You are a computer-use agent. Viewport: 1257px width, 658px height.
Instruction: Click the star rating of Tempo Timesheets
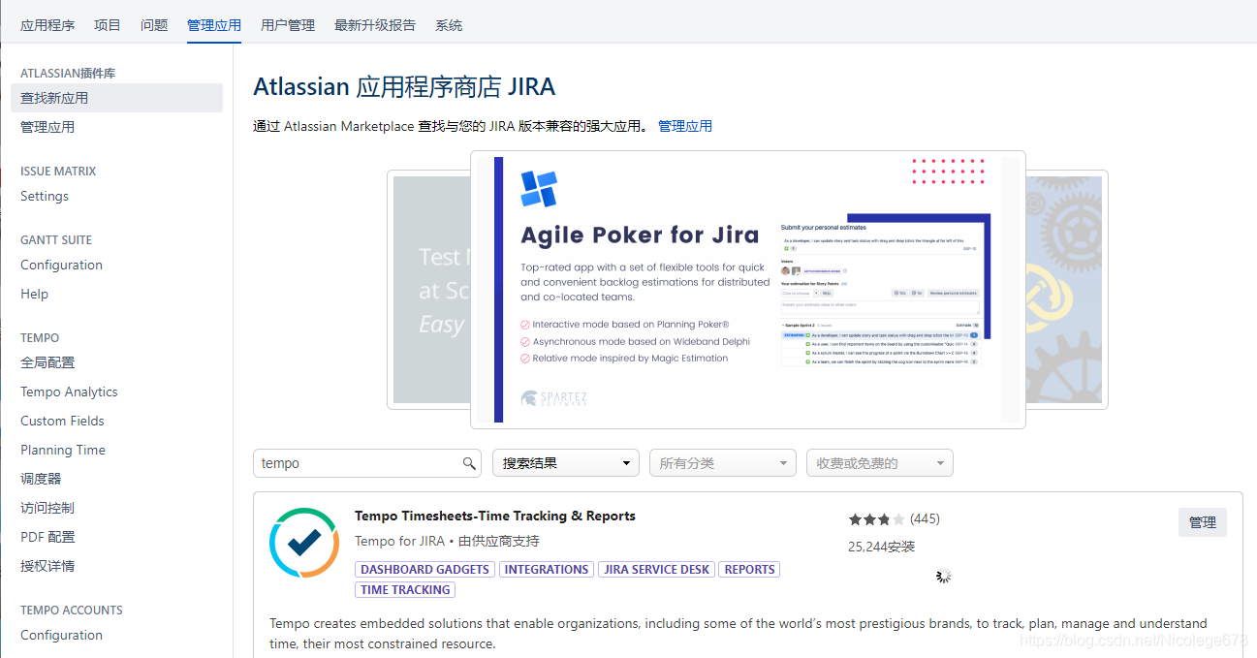click(876, 519)
